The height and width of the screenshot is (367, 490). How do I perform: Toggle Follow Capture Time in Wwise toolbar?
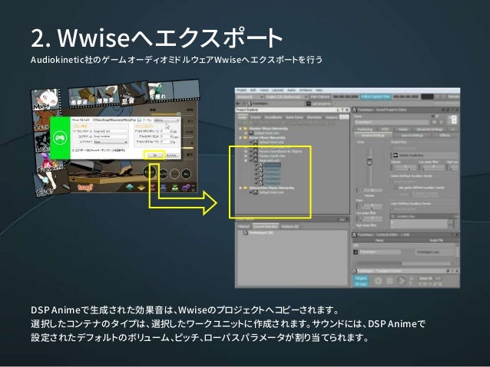(x=376, y=97)
